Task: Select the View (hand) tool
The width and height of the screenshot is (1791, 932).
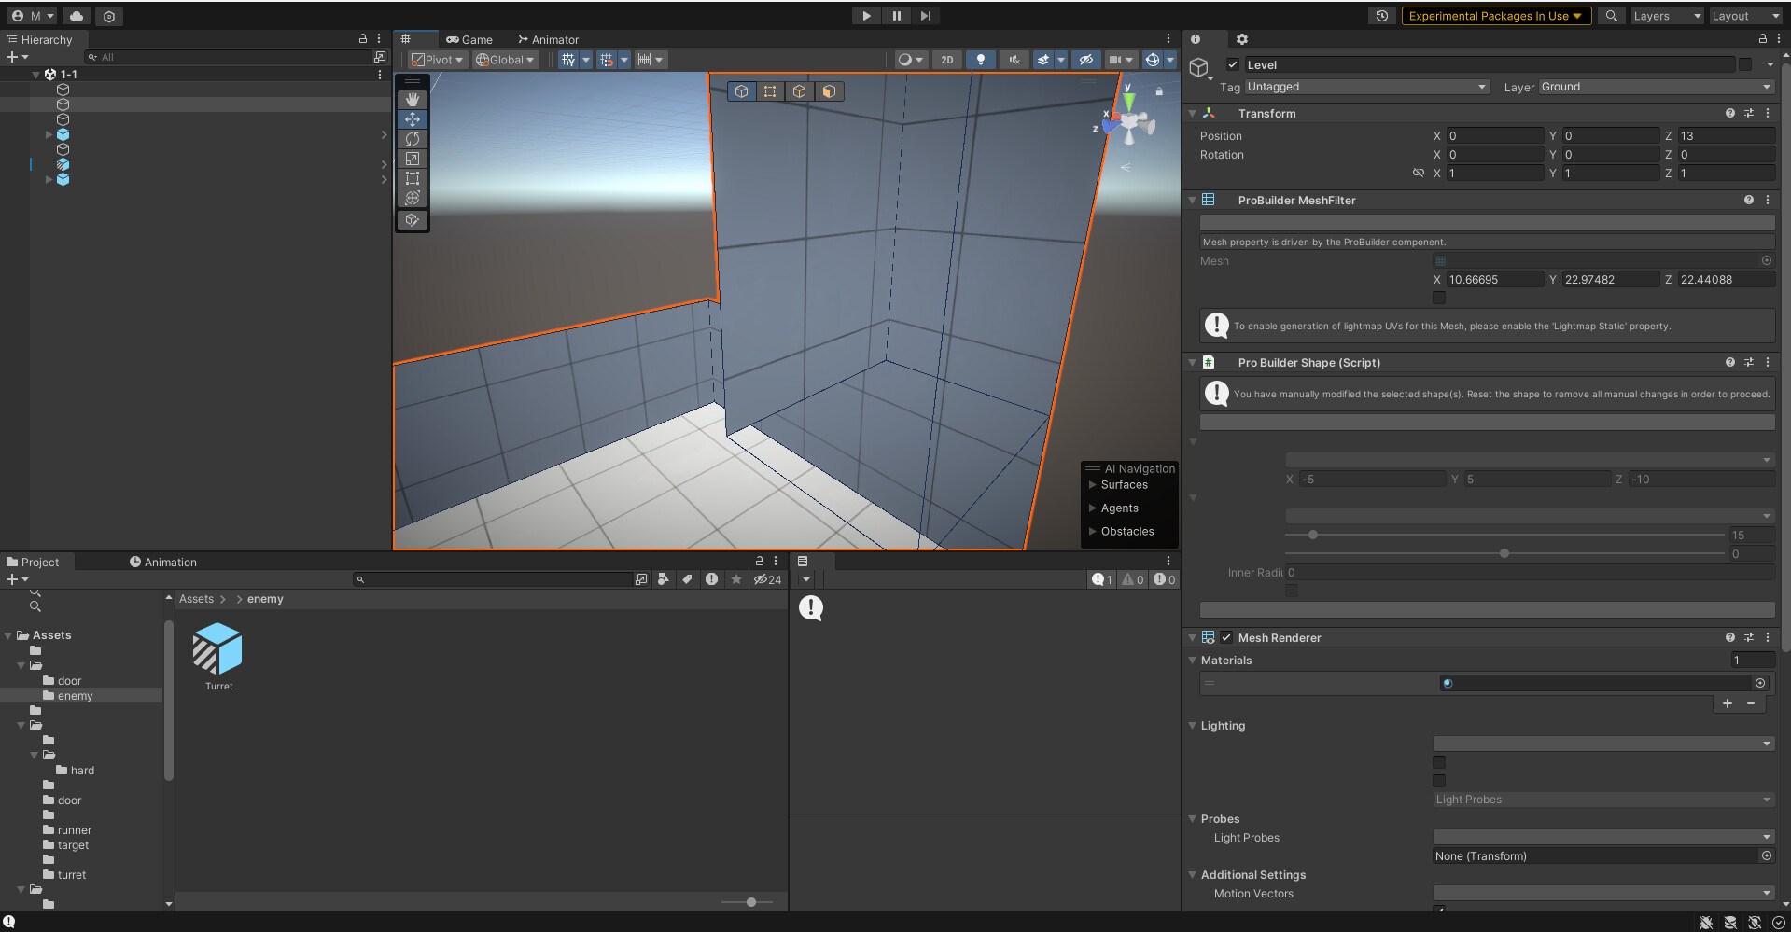Action: [413, 99]
